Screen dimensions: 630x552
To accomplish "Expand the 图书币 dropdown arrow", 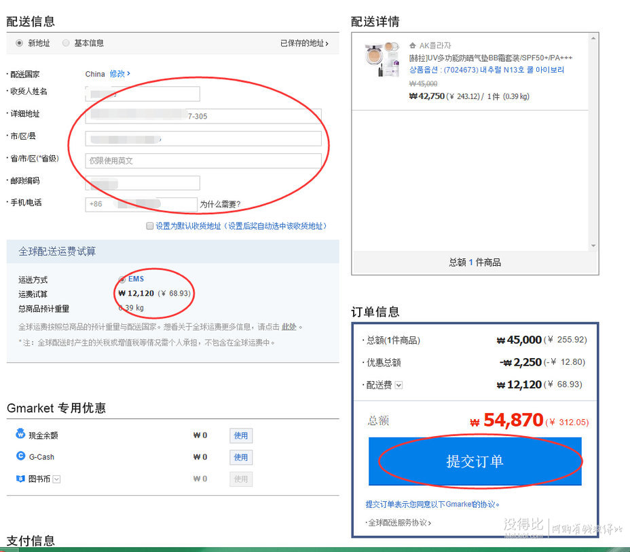I will (x=56, y=479).
